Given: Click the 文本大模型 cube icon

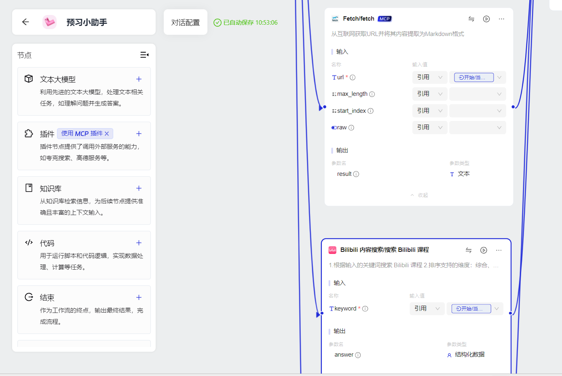Looking at the screenshot, I should point(29,78).
